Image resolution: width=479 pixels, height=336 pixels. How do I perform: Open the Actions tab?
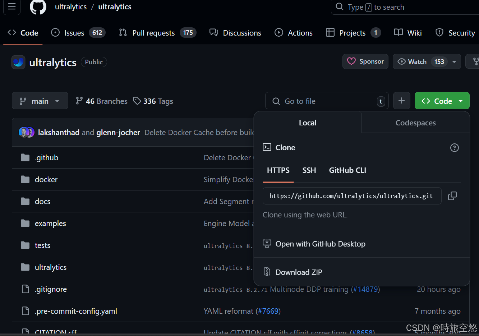point(294,33)
